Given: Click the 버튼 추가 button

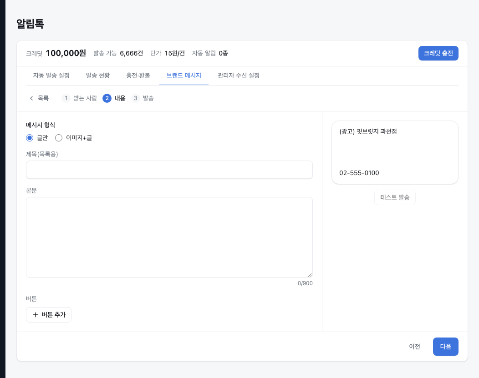Looking at the screenshot, I should (49, 314).
